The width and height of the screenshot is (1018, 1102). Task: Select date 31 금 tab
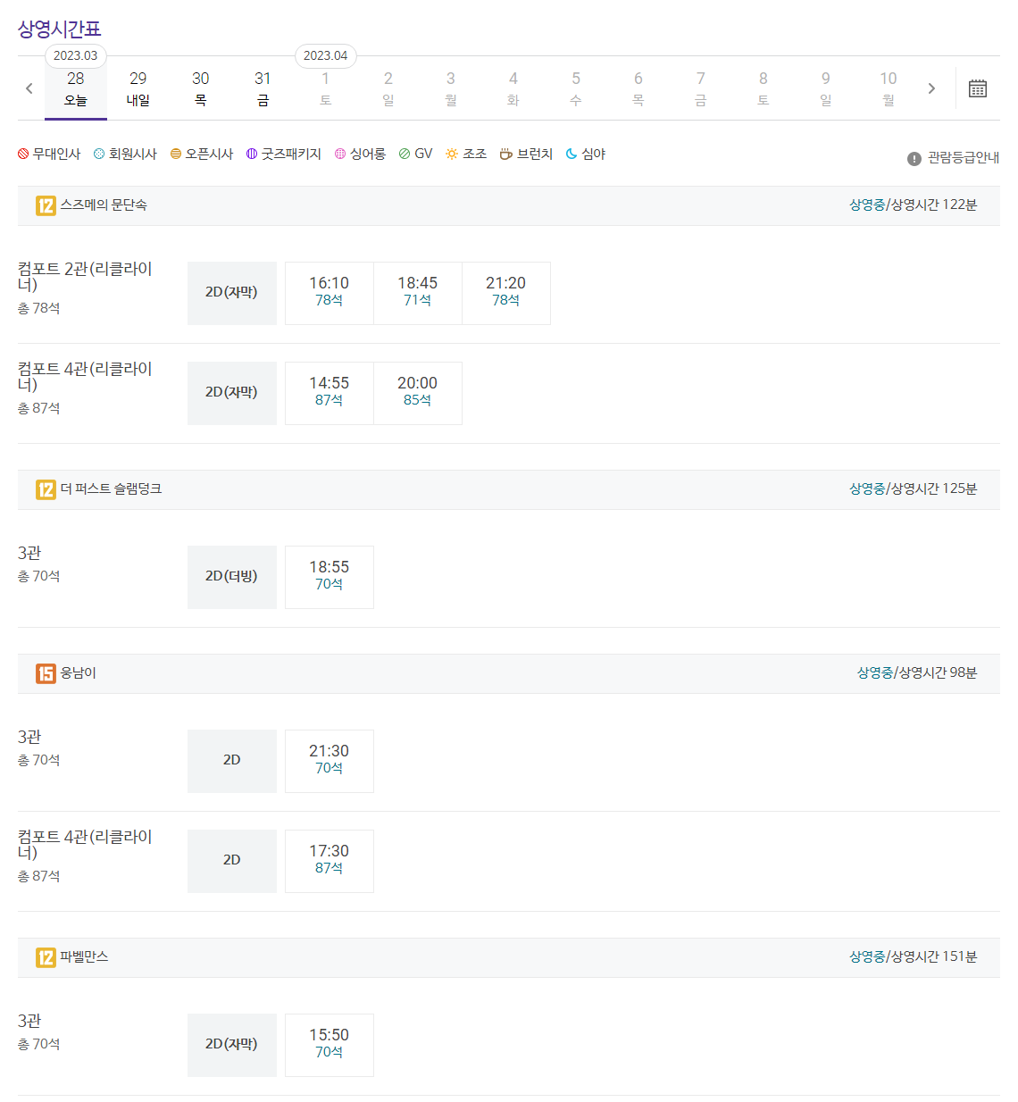263,89
